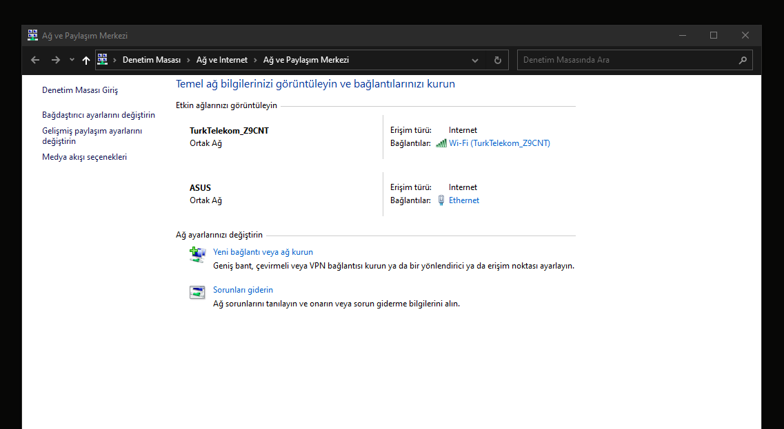Open the Ethernet connection link
The width and height of the screenshot is (784, 429).
point(464,200)
